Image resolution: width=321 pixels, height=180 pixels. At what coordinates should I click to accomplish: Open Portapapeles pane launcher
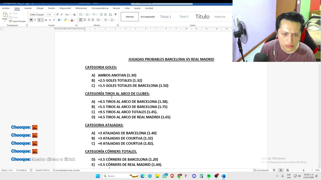(x=27, y=25)
